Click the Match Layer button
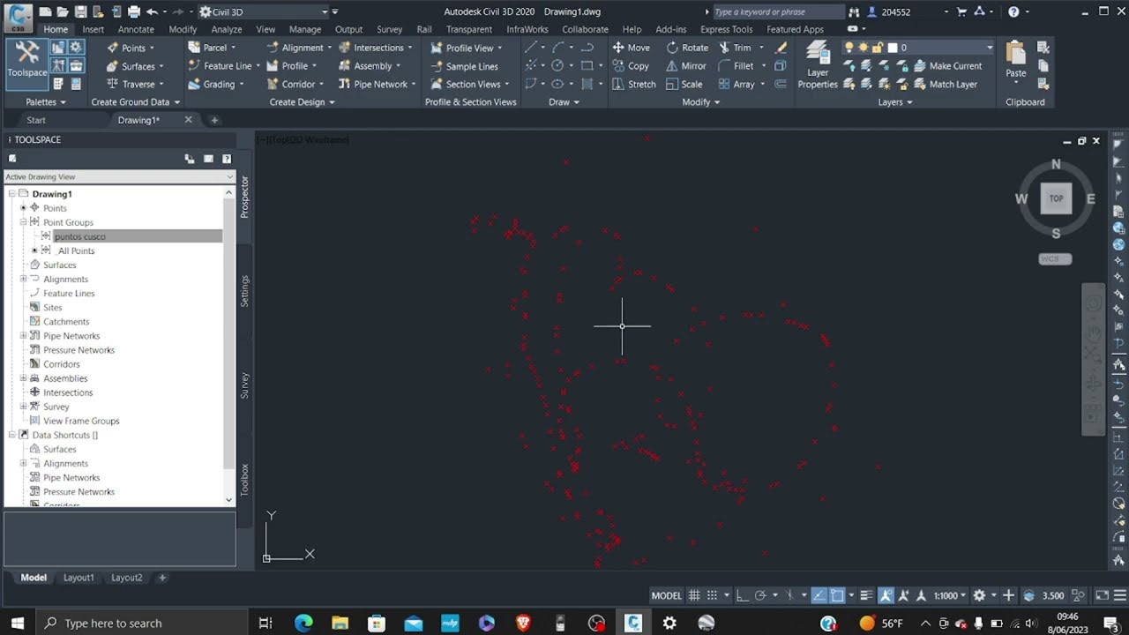 click(946, 85)
